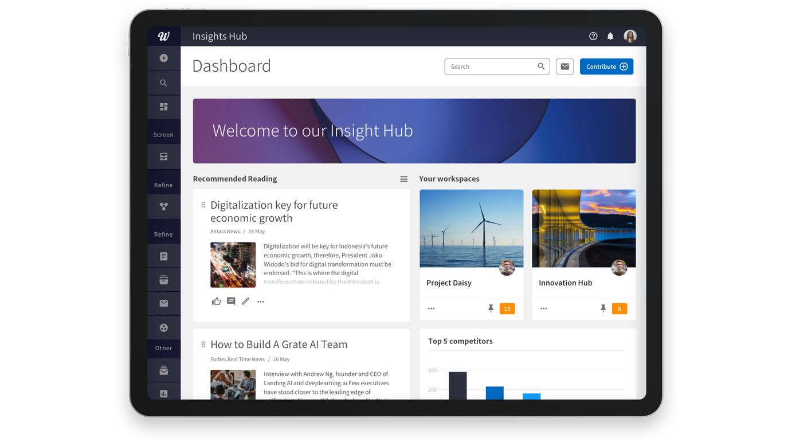Click the Contribute button

coord(606,66)
